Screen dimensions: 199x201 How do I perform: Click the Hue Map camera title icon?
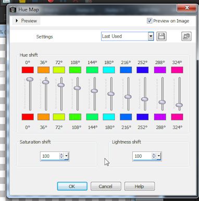tap(13, 9)
